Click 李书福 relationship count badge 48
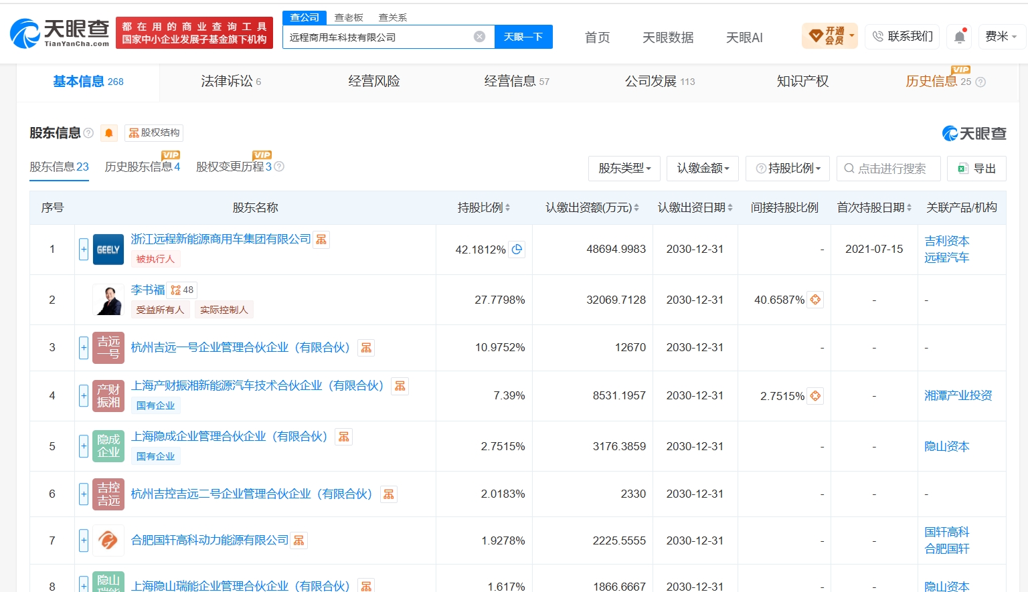 182,290
